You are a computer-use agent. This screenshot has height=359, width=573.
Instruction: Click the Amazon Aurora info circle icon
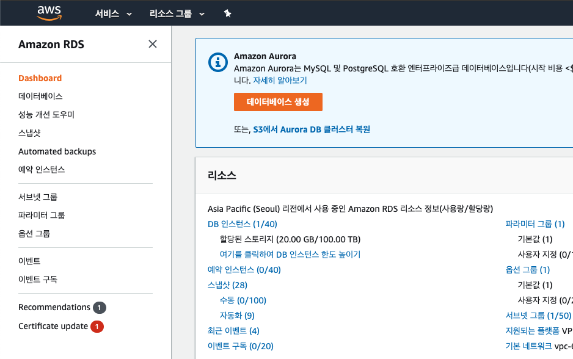click(x=218, y=62)
